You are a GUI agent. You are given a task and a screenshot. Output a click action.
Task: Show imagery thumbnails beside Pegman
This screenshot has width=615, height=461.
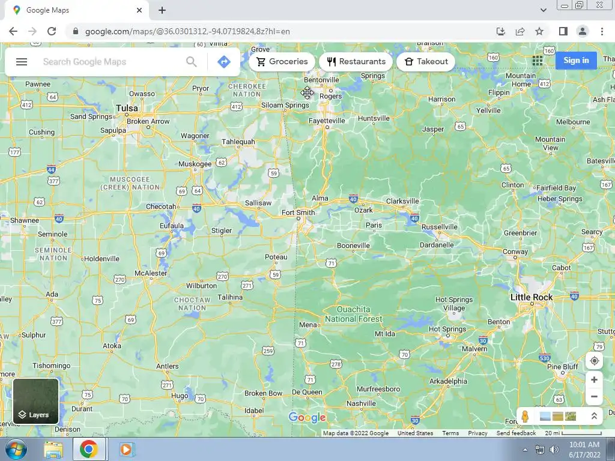(558, 416)
